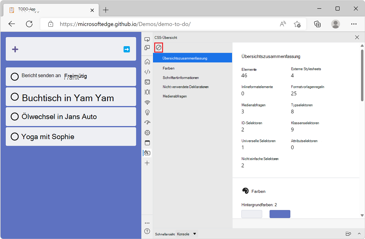The image size is (365, 239).
Task: Select the inspect element tool
Action: tap(147, 39)
